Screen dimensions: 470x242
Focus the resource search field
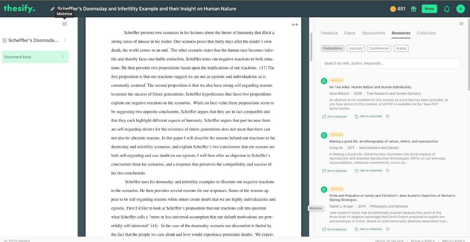390,63
